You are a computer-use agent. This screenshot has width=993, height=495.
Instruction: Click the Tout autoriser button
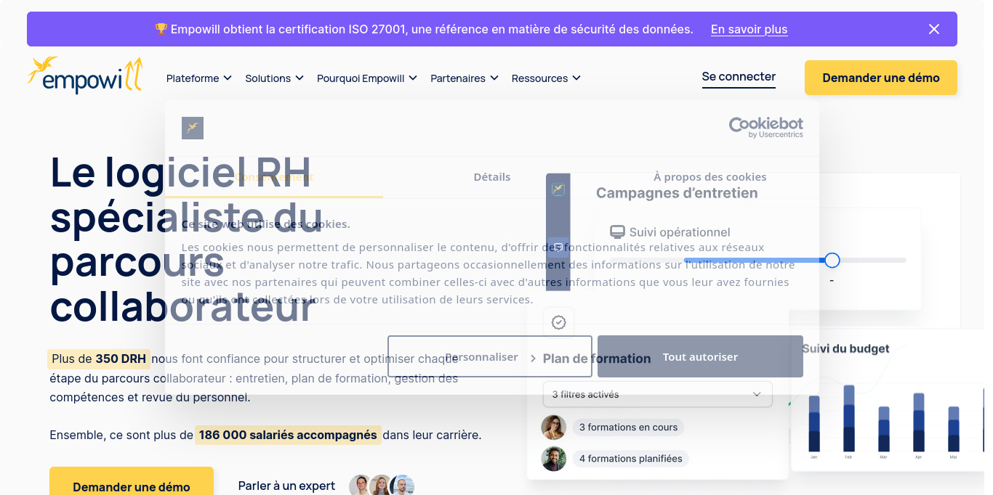(x=699, y=356)
